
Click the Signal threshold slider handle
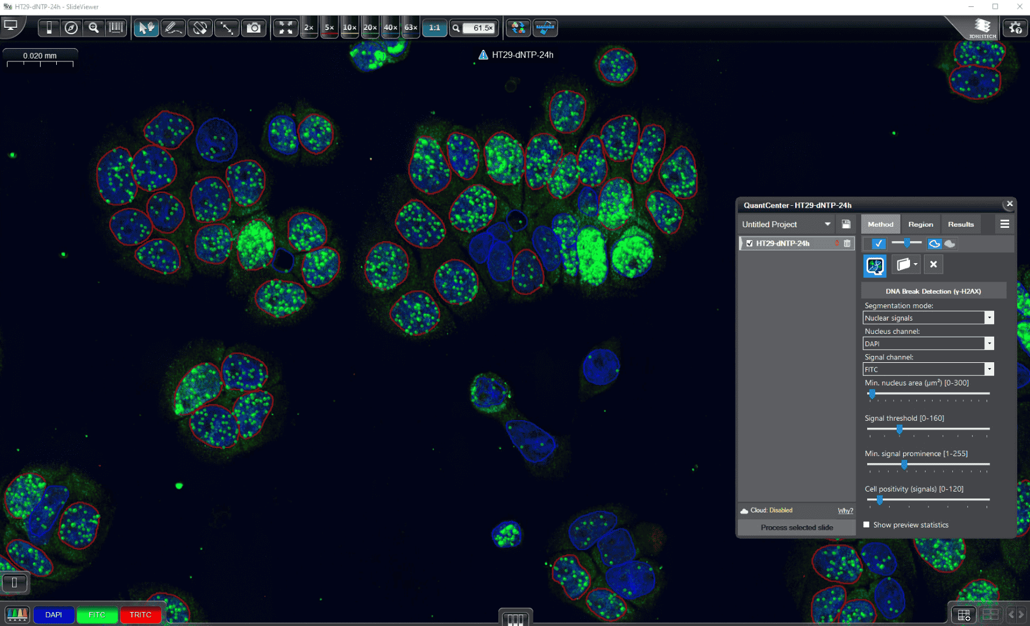point(900,429)
